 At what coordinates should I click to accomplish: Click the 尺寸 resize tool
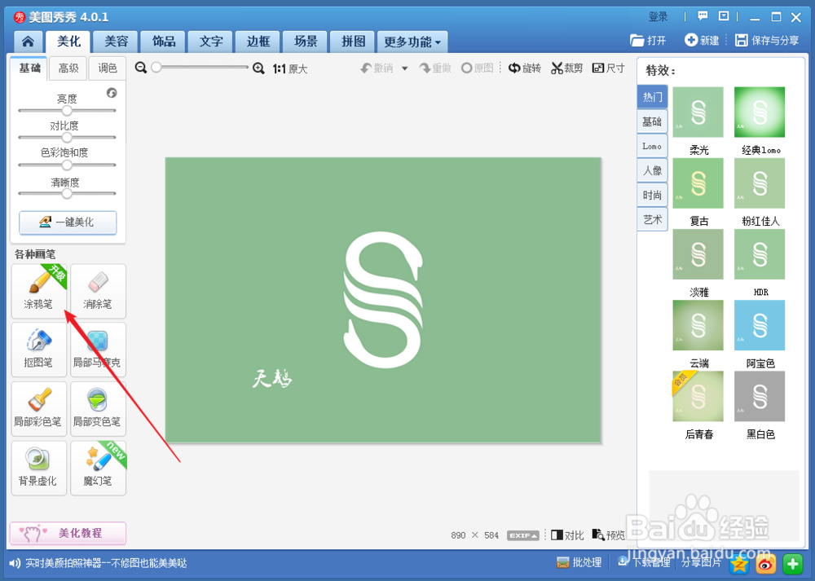[609, 68]
